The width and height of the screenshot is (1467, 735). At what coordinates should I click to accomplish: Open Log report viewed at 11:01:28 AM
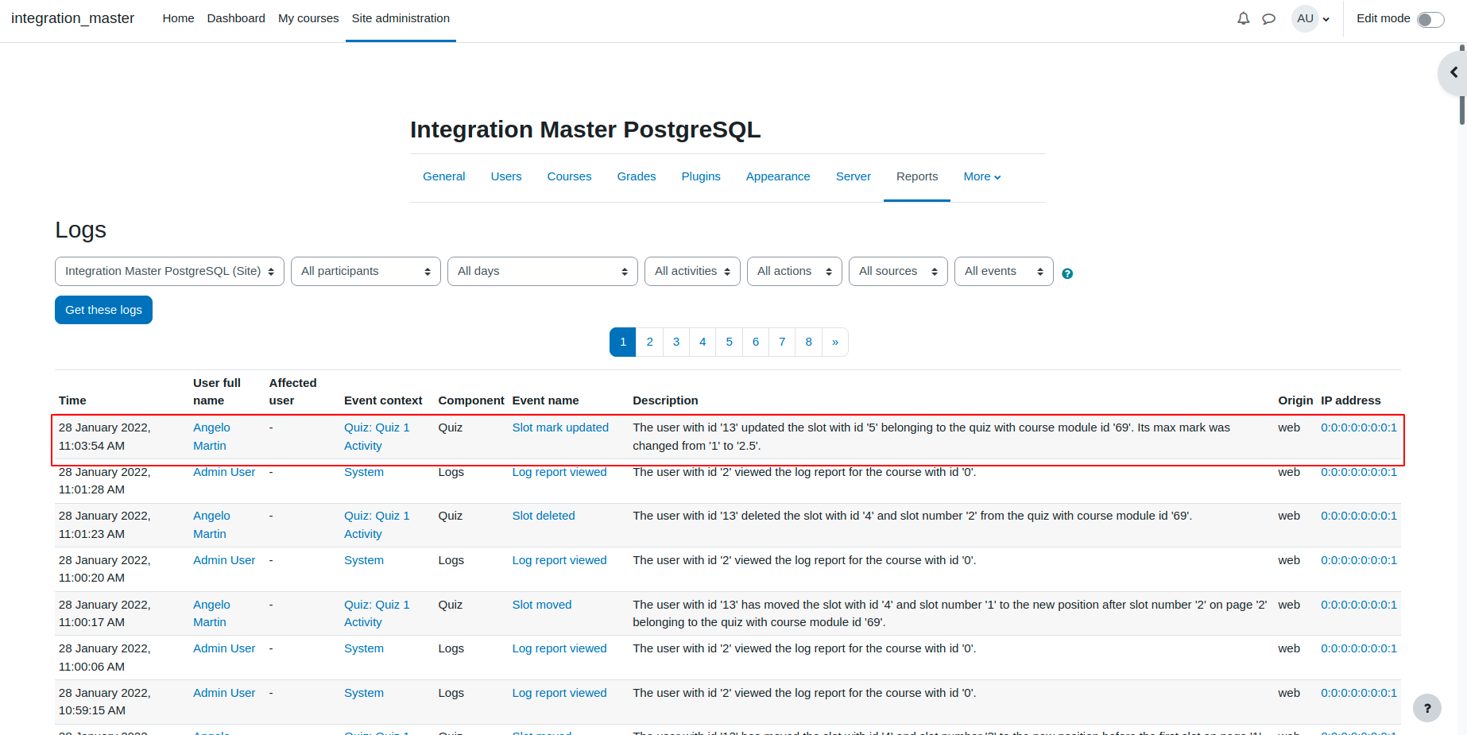coord(559,472)
